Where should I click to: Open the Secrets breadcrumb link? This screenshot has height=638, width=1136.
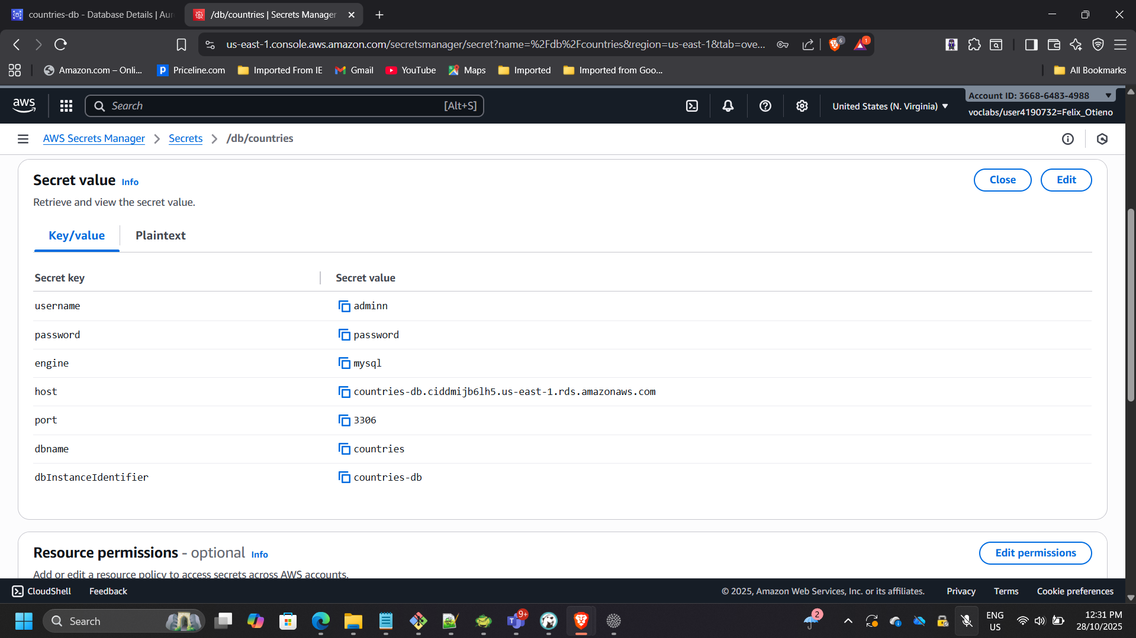click(x=185, y=138)
